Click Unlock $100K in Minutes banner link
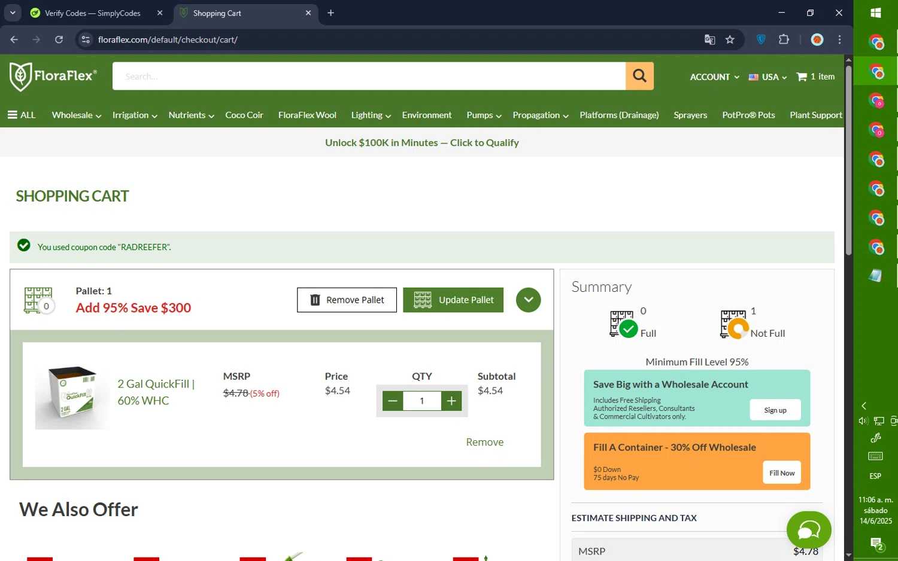This screenshot has width=898, height=561. 421,142
